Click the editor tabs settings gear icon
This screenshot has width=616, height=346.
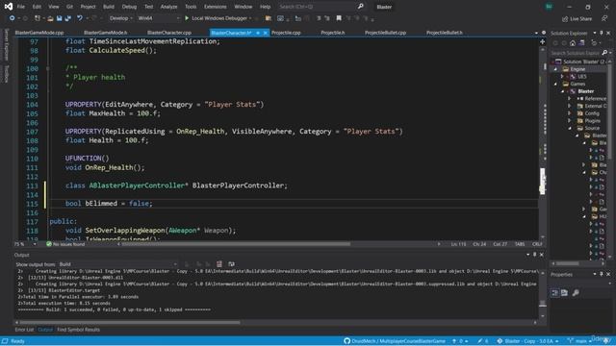tap(544, 33)
